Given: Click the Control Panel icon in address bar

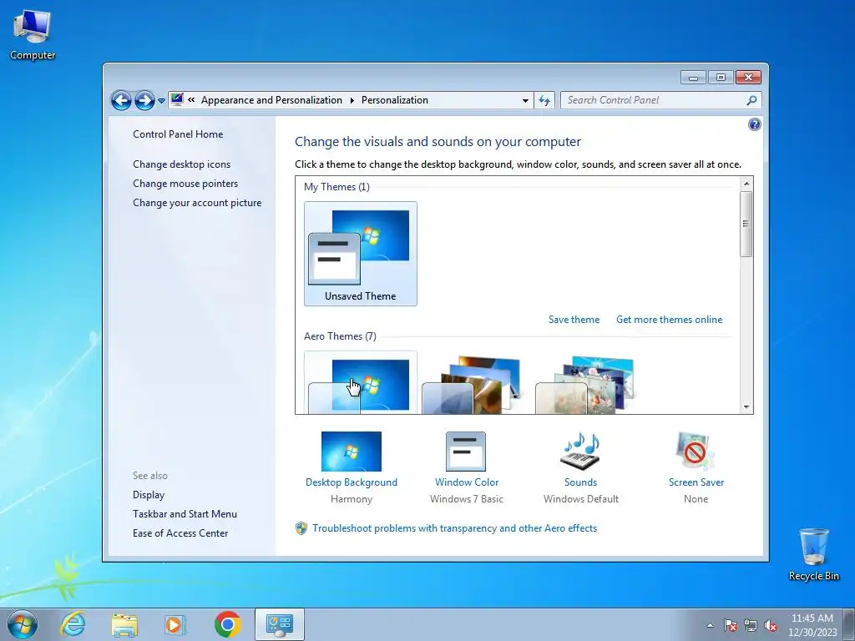Looking at the screenshot, I should coord(177,99).
